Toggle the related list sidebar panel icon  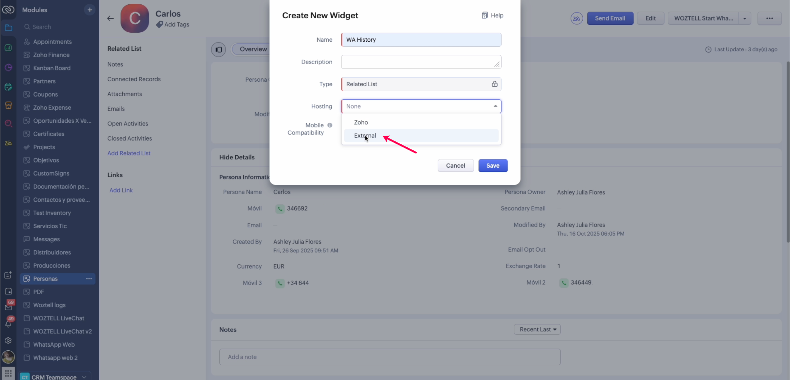pos(218,49)
